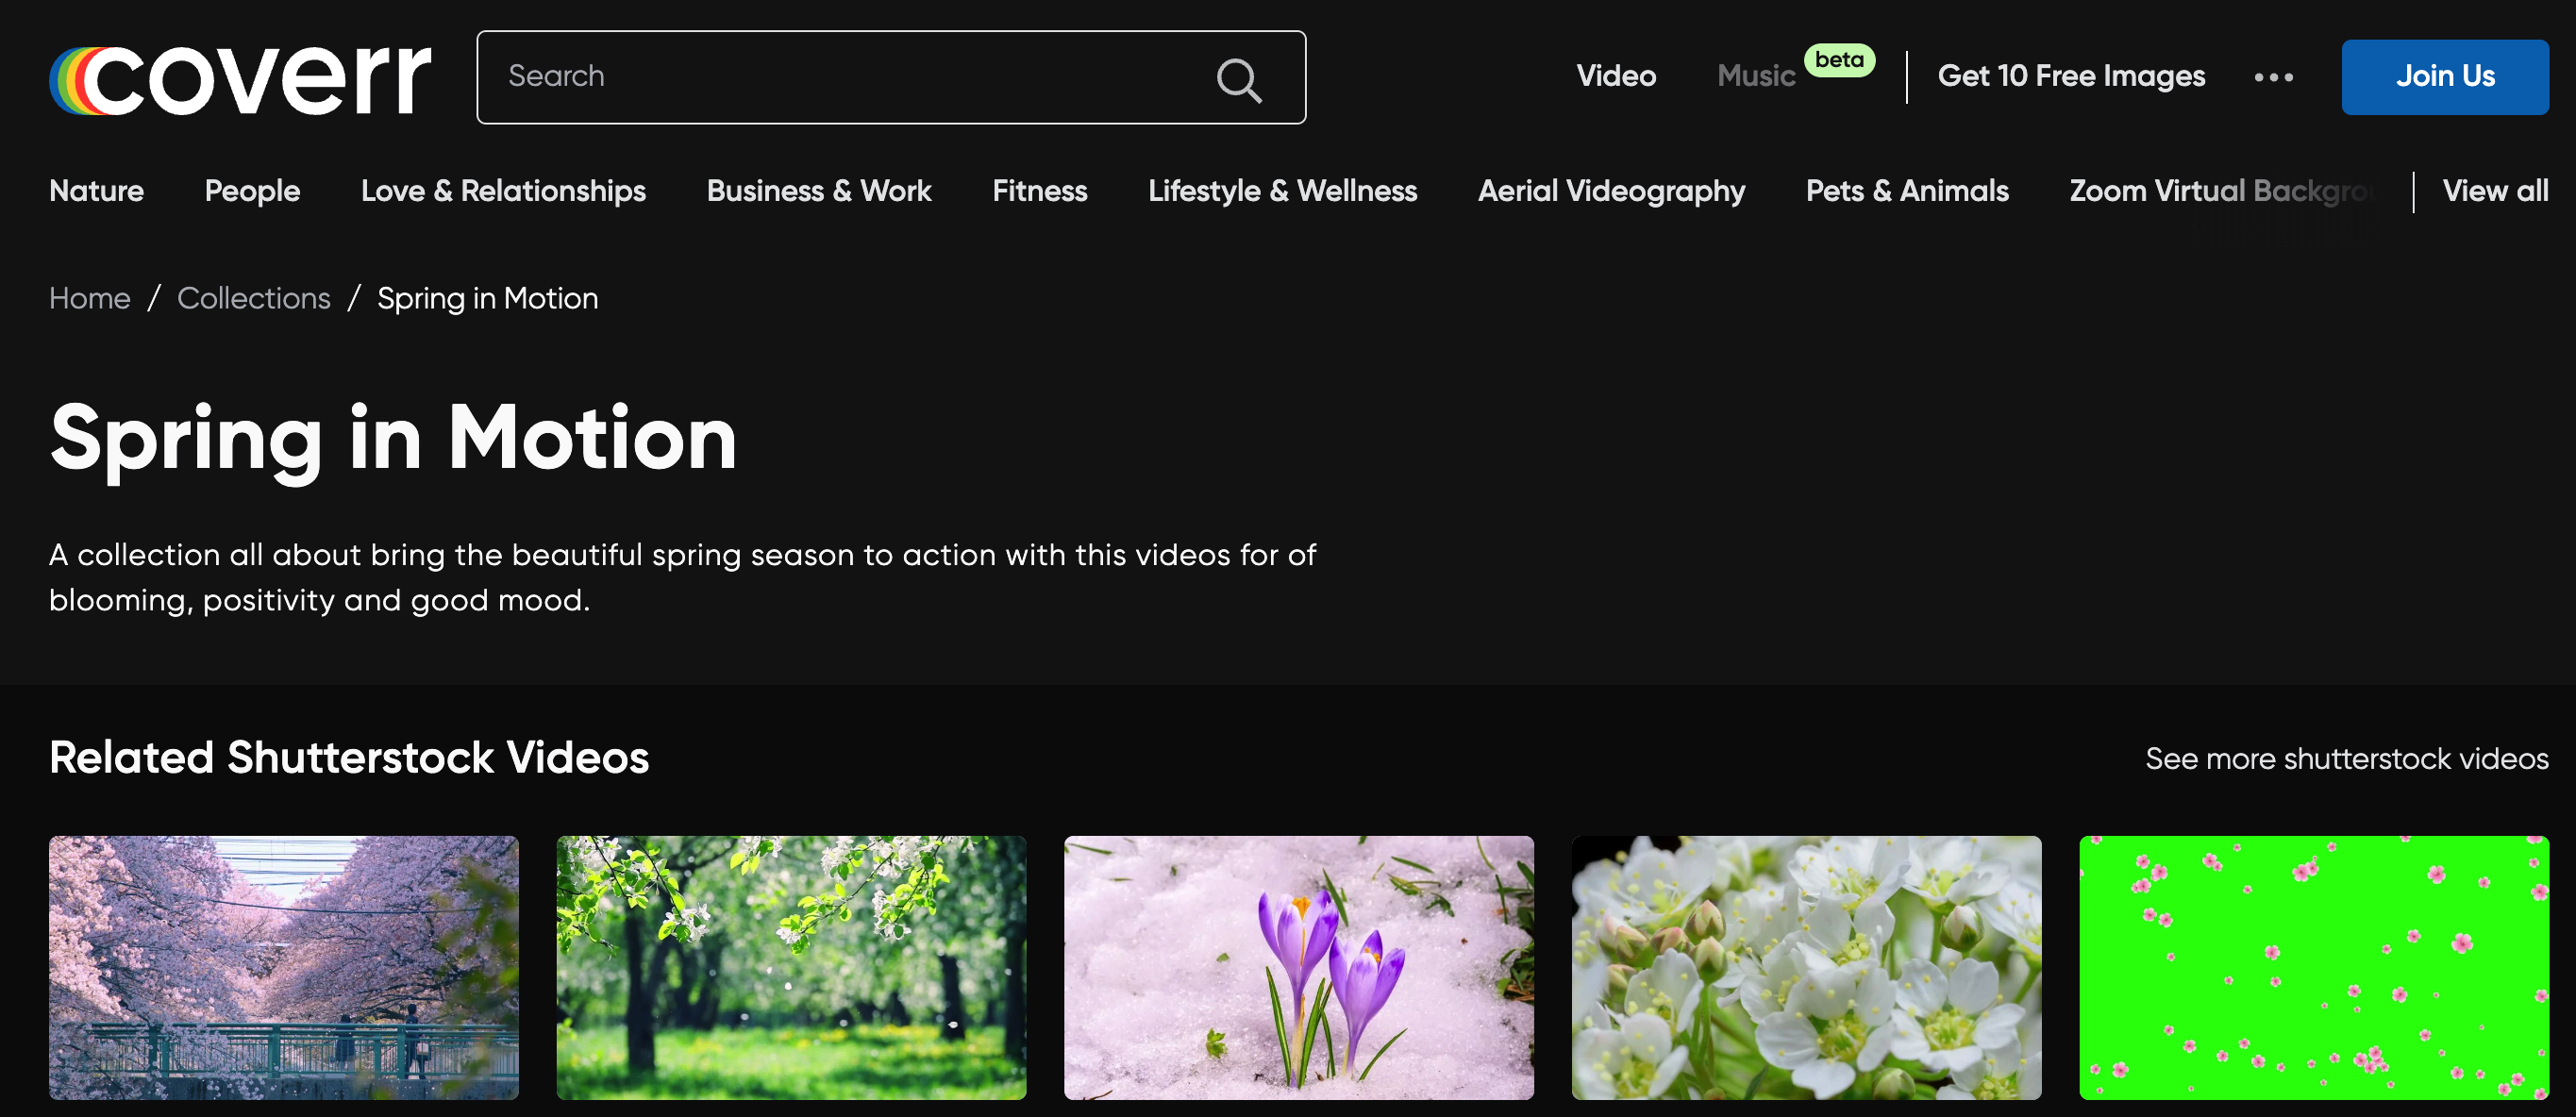Image resolution: width=2576 pixels, height=1117 pixels.
Task: Click Get 10 Free Images link
Action: (x=2070, y=76)
